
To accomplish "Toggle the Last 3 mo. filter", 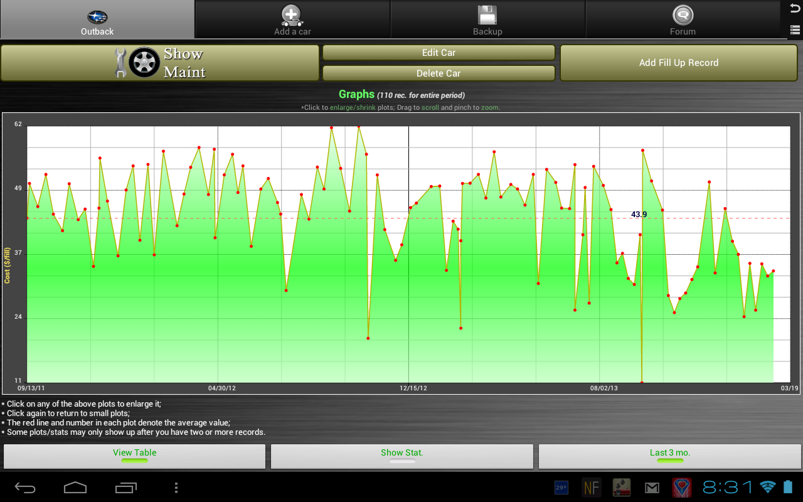I will point(670,456).
